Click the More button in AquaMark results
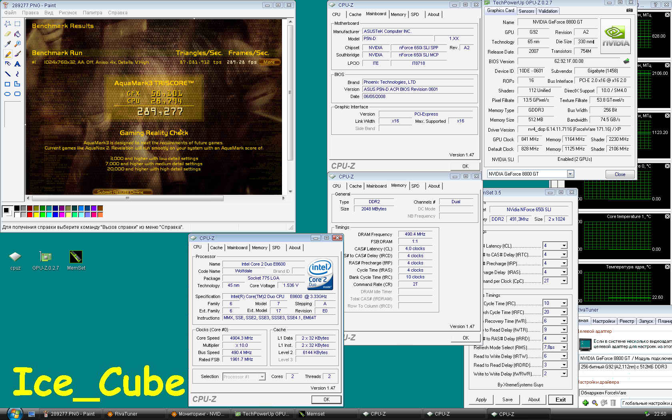This screenshot has width=672, height=420. tap(269, 62)
